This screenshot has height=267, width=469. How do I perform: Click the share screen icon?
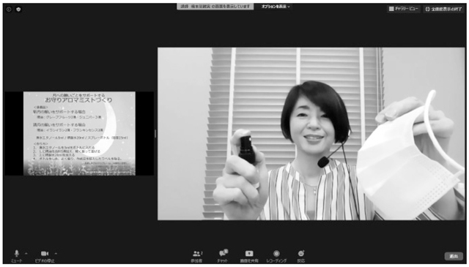pos(249,254)
